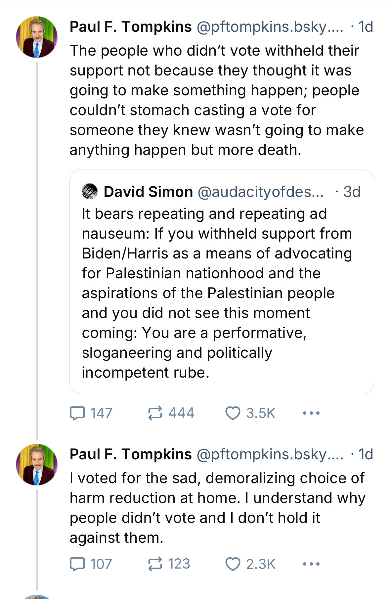Open the 1d timestamp of the first post
Image resolution: width=390 pixels, height=599 pixels.
[x=366, y=27]
